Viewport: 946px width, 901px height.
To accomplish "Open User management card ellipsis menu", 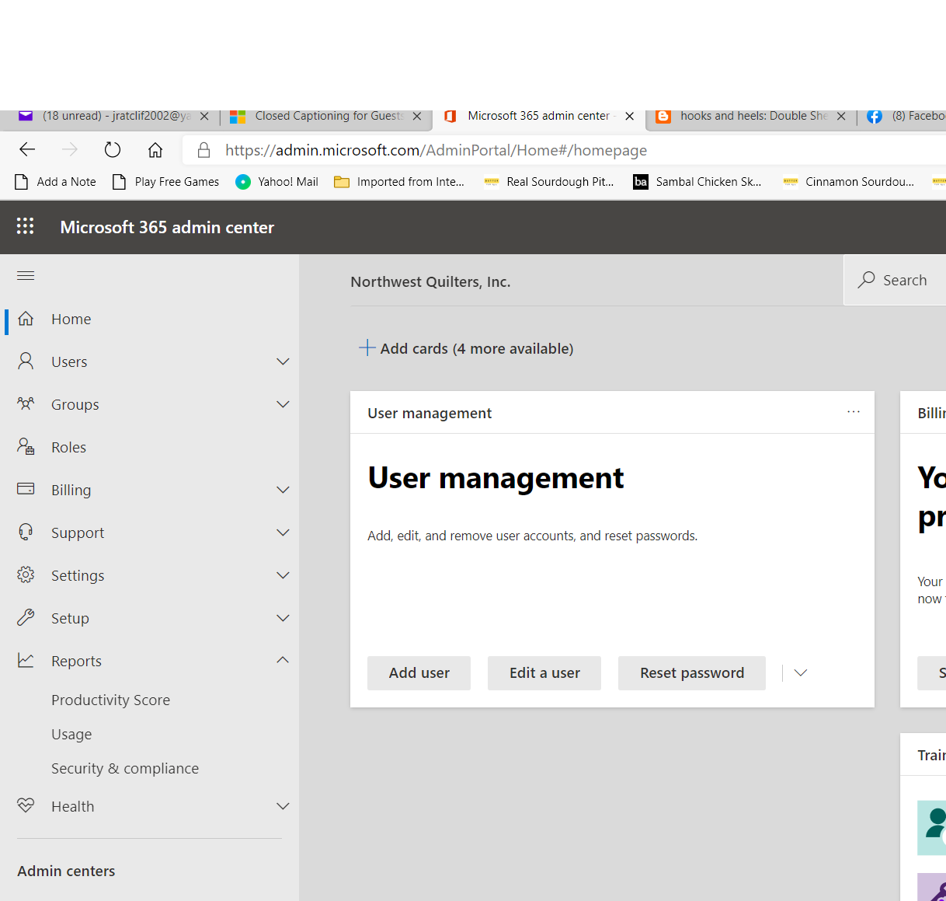I will coord(854,412).
